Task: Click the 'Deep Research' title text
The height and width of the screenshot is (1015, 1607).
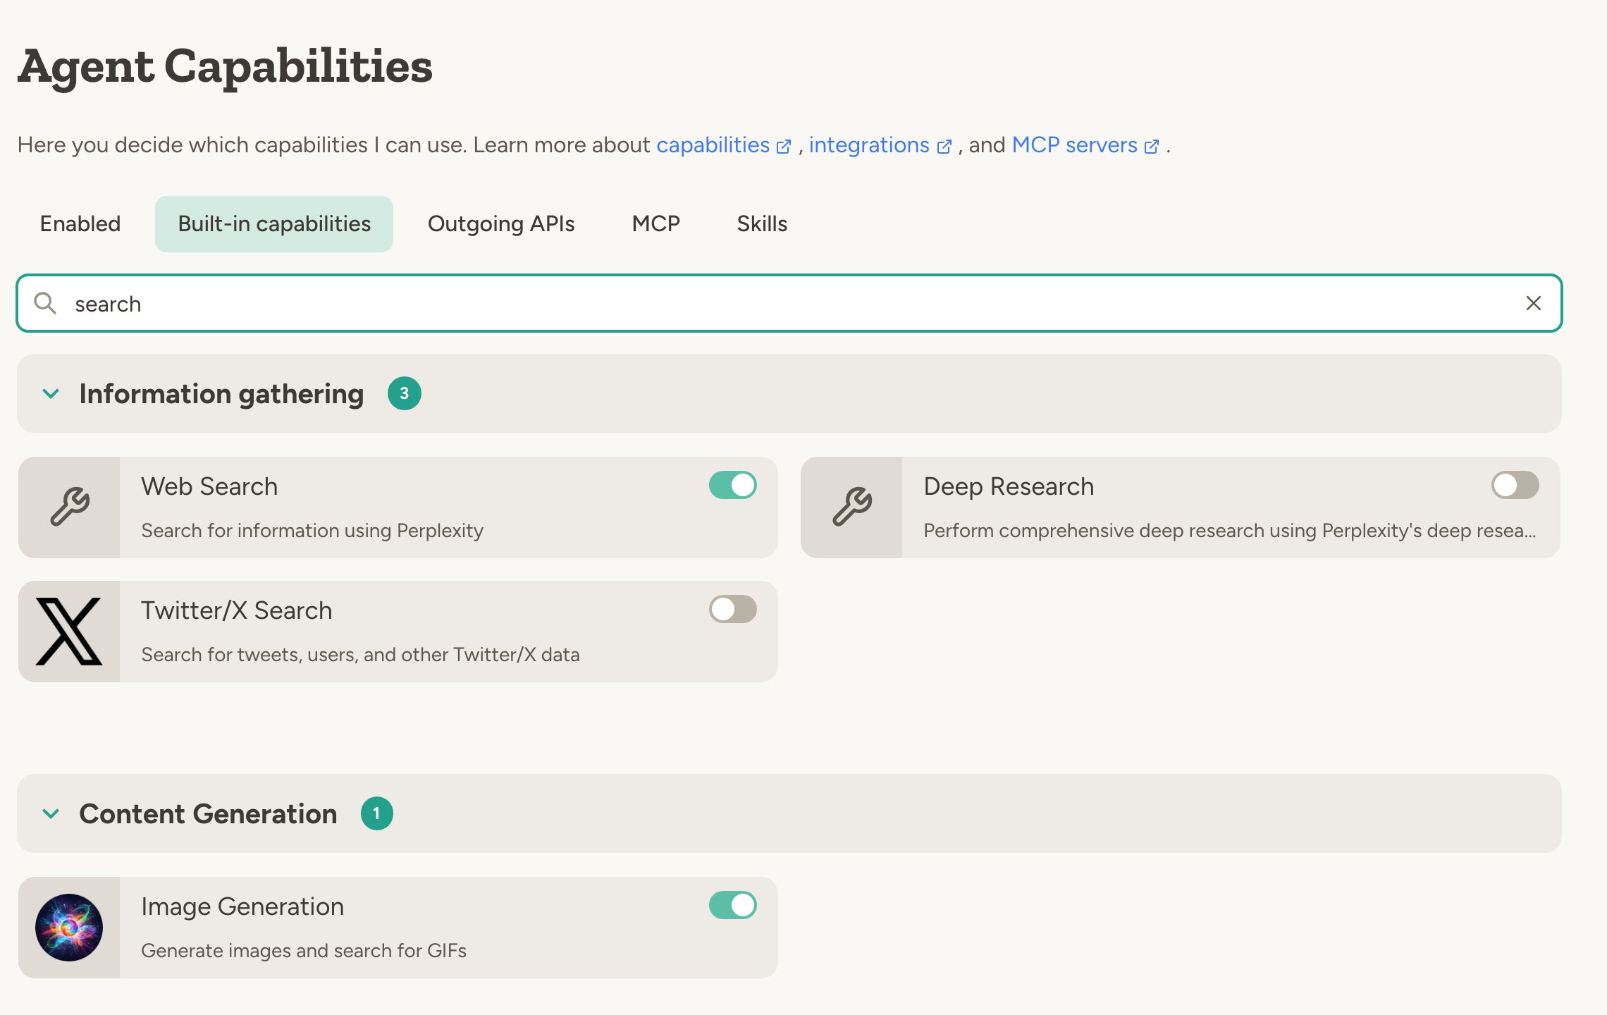Action: [x=1009, y=486]
